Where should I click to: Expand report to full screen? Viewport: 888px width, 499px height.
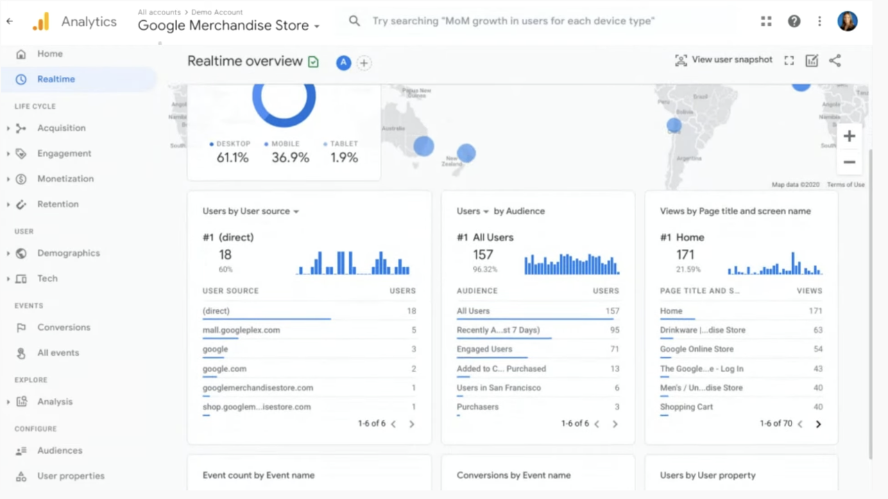[789, 60]
